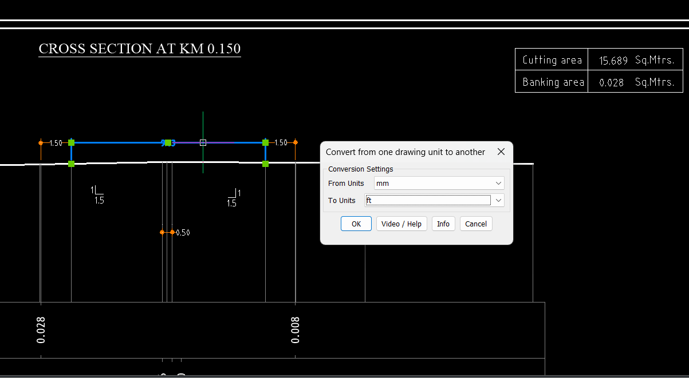The width and height of the screenshot is (689, 378).
Task: Click the left 1.50 dimension label
Action: [54, 143]
